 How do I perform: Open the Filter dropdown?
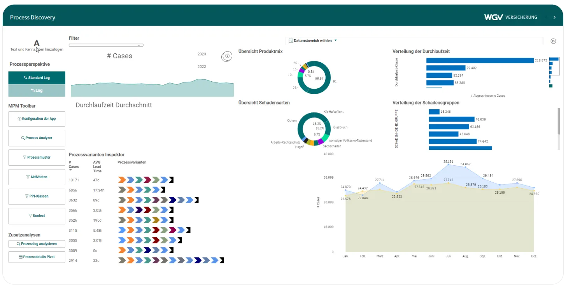tap(106, 45)
